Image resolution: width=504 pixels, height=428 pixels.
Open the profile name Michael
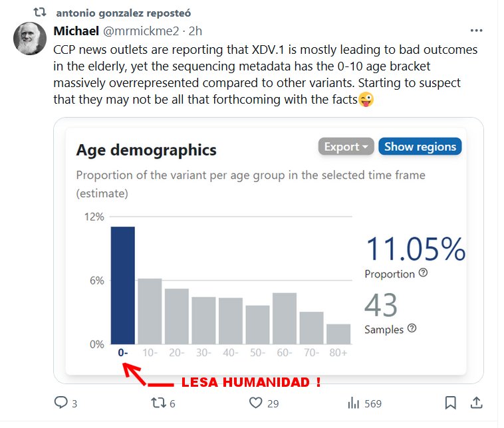[76, 31]
